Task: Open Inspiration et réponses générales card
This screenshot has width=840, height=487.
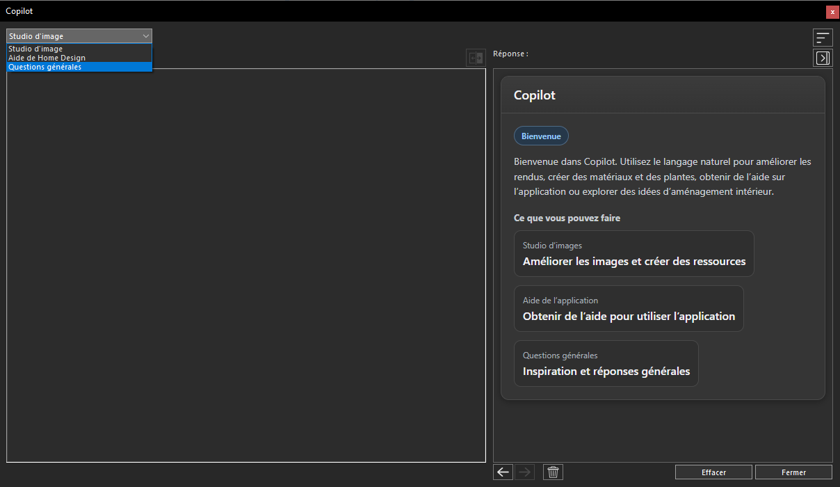Action: click(606, 363)
